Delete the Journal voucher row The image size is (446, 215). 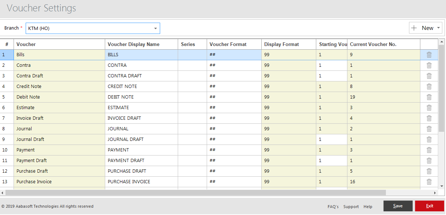tap(429, 128)
